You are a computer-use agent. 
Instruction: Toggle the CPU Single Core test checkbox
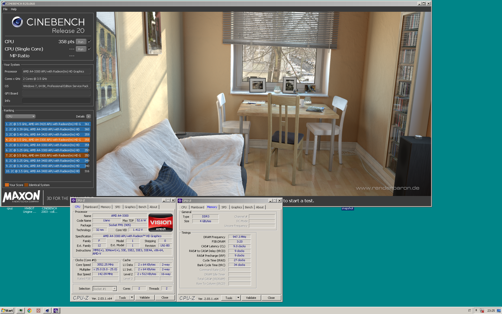click(x=89, y=49)
